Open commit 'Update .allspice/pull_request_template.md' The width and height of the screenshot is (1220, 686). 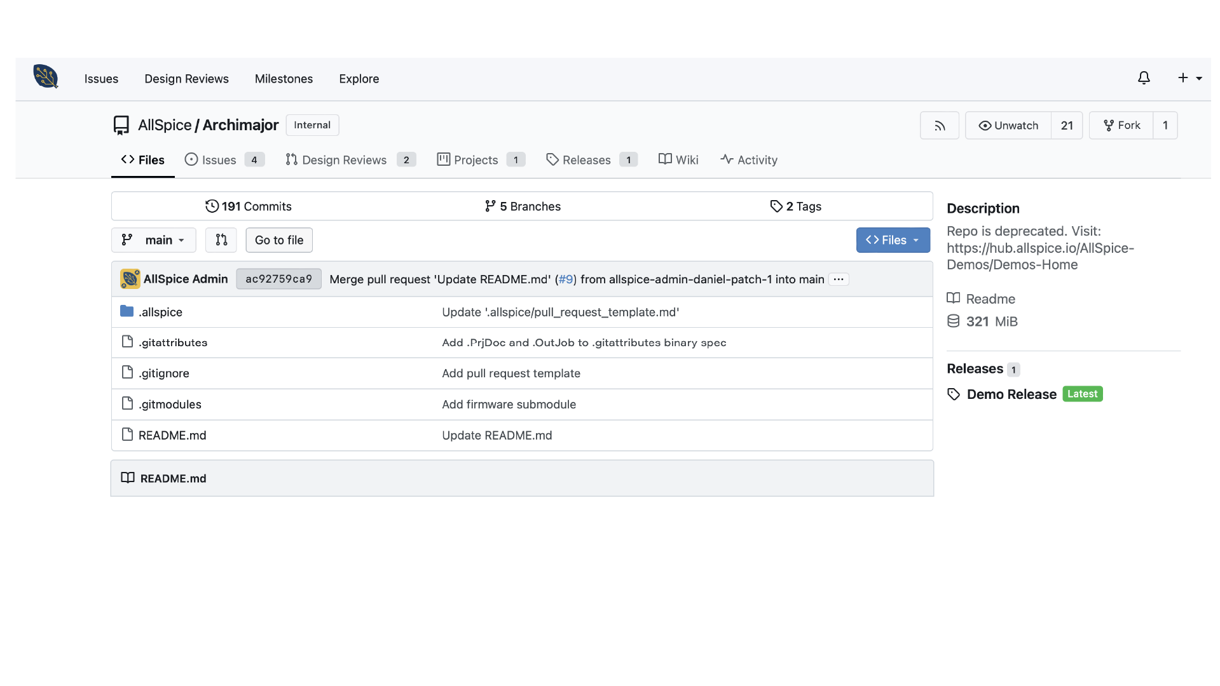point(561,312)
